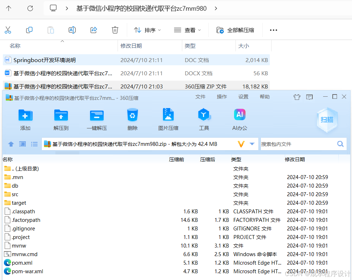The height and width of the screenshot is (280, 352).
Task: Sort archive by 压缩后 column
Action: [x=208, y=159]
